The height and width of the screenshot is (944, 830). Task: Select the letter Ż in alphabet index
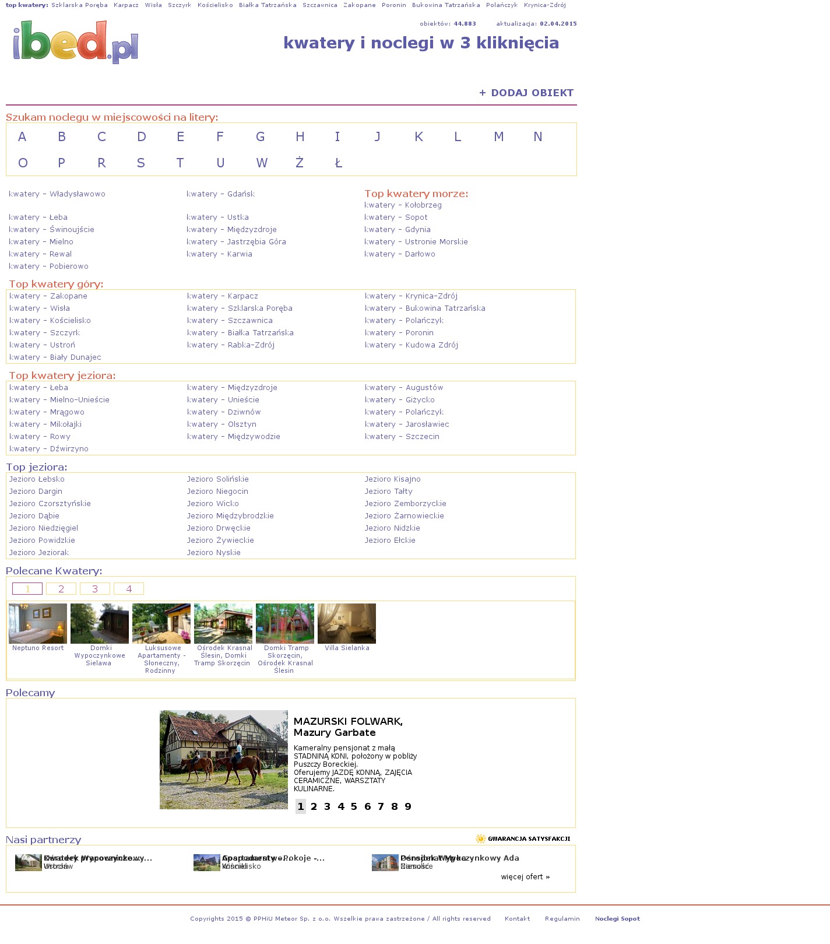coord(300,163)
